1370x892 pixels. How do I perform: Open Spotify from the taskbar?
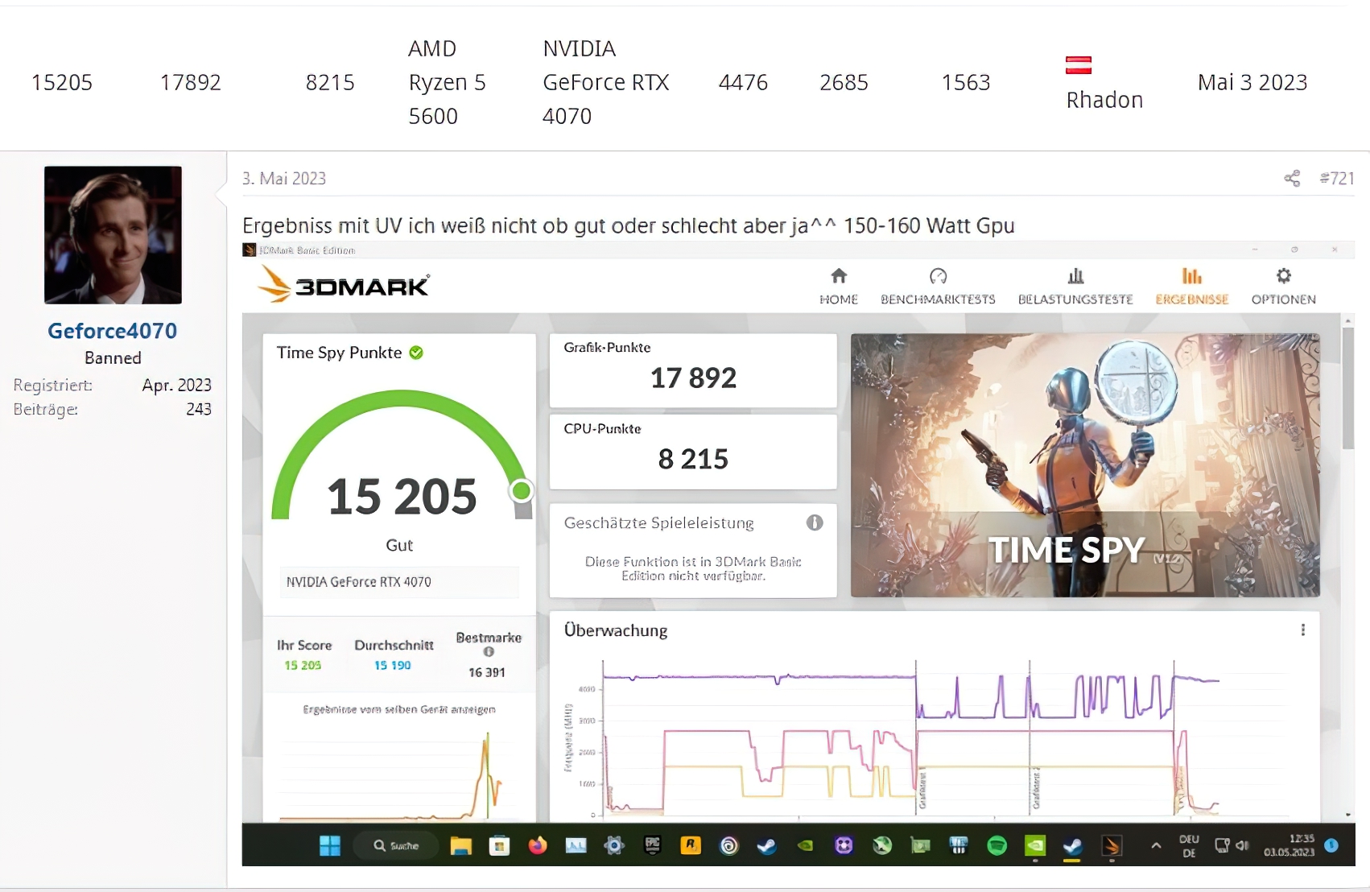pos(997,845)
